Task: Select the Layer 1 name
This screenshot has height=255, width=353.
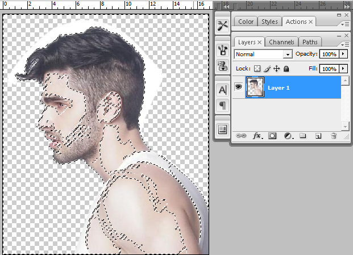Action: pyautogui.click(x=279, y=87)
